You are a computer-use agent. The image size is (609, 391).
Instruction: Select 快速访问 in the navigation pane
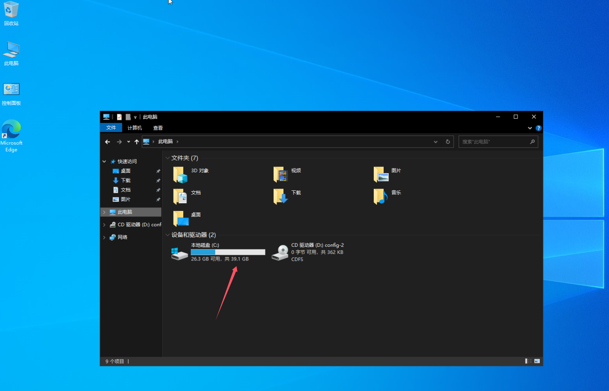click(127, 162)
